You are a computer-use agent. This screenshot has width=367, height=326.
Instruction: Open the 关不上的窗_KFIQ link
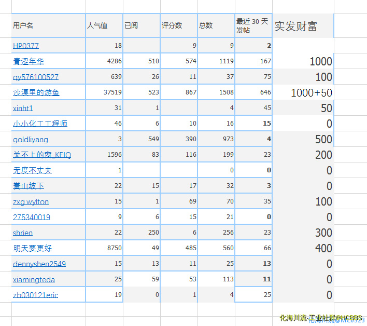coord(42,155)
